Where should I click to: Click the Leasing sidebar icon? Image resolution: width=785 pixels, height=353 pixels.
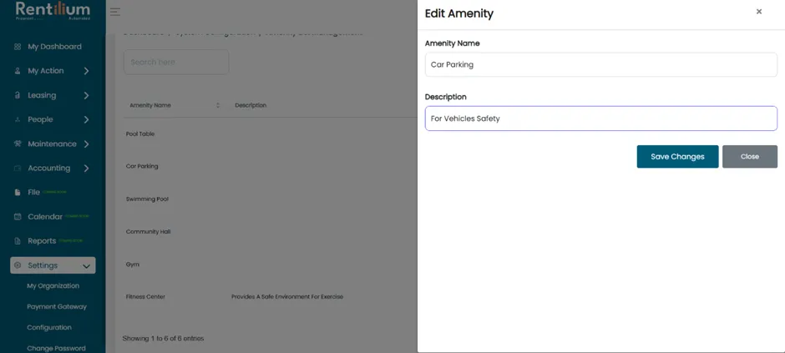(18, 95)
